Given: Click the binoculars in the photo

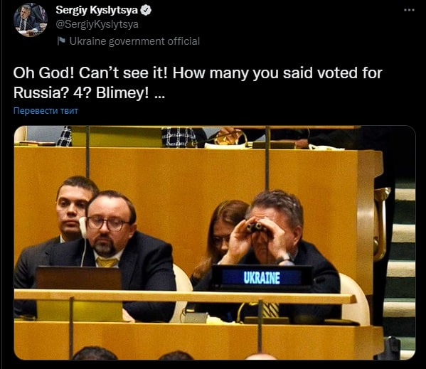Looking at the screenshot, I should pos(255,228).
